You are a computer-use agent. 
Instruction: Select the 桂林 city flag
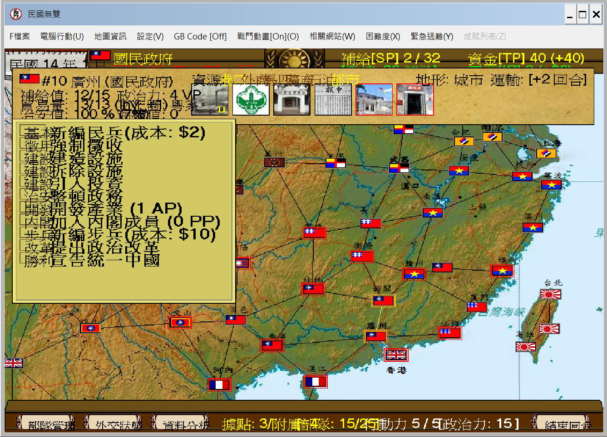[313, 289]
